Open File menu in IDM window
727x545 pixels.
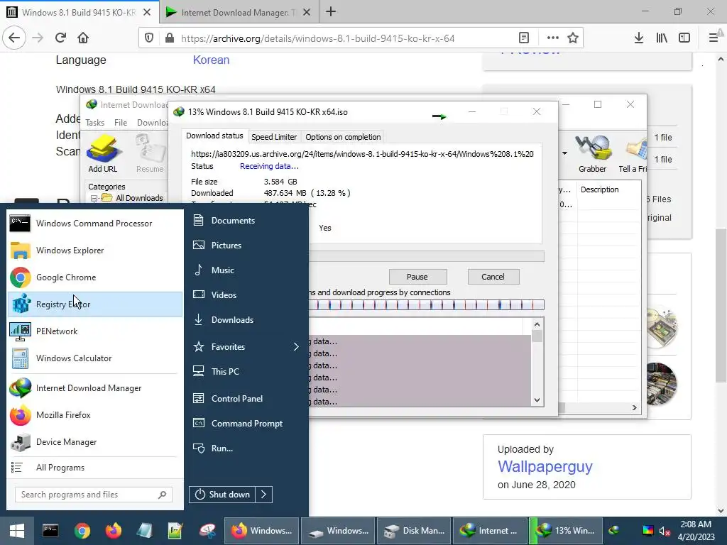121,122
